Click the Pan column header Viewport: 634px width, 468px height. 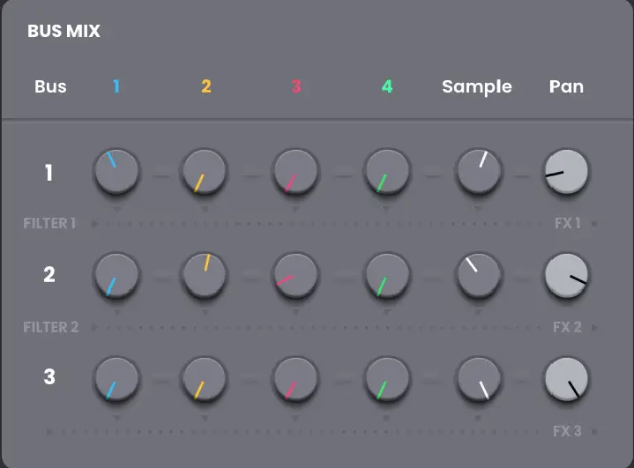pyautogui.click(x=566, y=86)
